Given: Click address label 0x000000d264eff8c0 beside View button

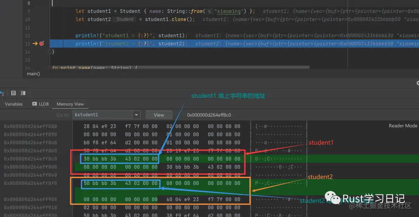Looking at the screenshot, I should (209, 115).
